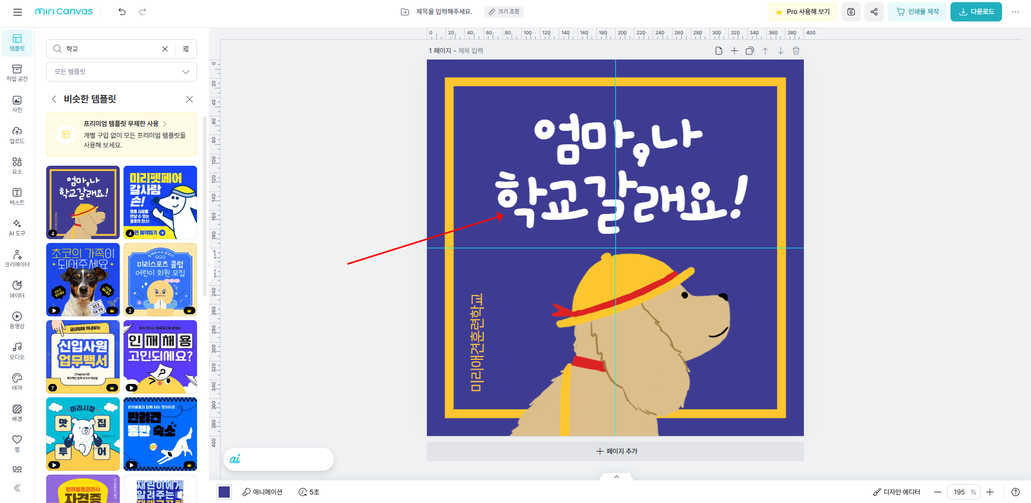Move page up with arrow icon
Screen dimensions: 1031x503
pyautogui.click(x=765, y=51)
